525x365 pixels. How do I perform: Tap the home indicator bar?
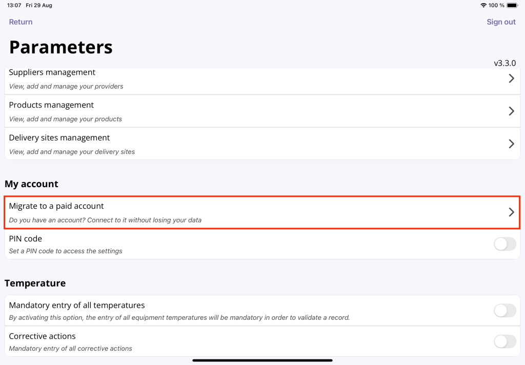coord(262,360)
